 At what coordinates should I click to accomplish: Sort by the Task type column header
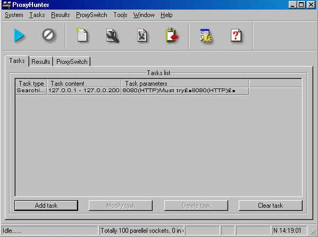(31, 84)
